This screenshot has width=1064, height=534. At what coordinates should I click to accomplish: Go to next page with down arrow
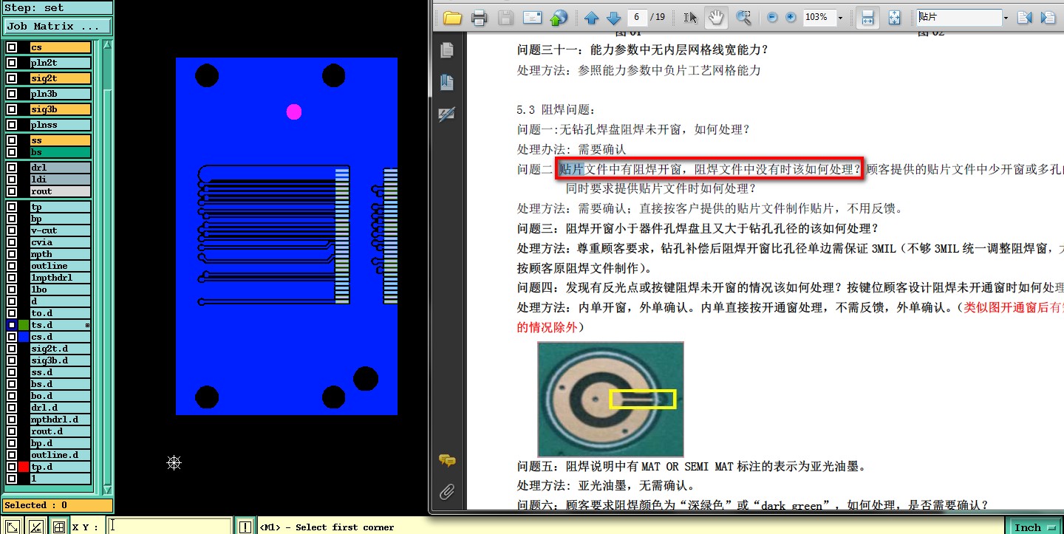point(613,17)
